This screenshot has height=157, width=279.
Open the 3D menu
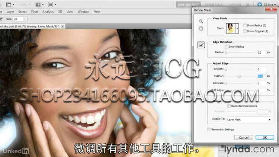(60, 12)
